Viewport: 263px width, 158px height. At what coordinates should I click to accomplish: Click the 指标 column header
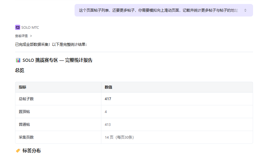coord(22,87)
